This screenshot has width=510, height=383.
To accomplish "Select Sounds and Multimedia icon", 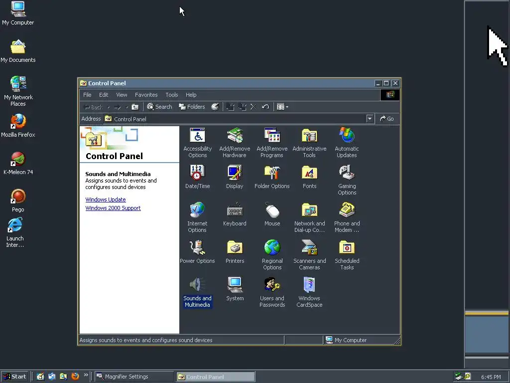I will [x=197, y=292].
